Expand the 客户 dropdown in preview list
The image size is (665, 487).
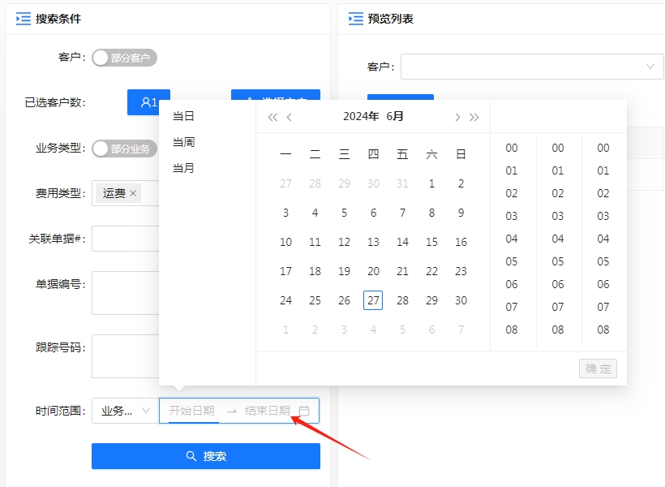(650, 67)
